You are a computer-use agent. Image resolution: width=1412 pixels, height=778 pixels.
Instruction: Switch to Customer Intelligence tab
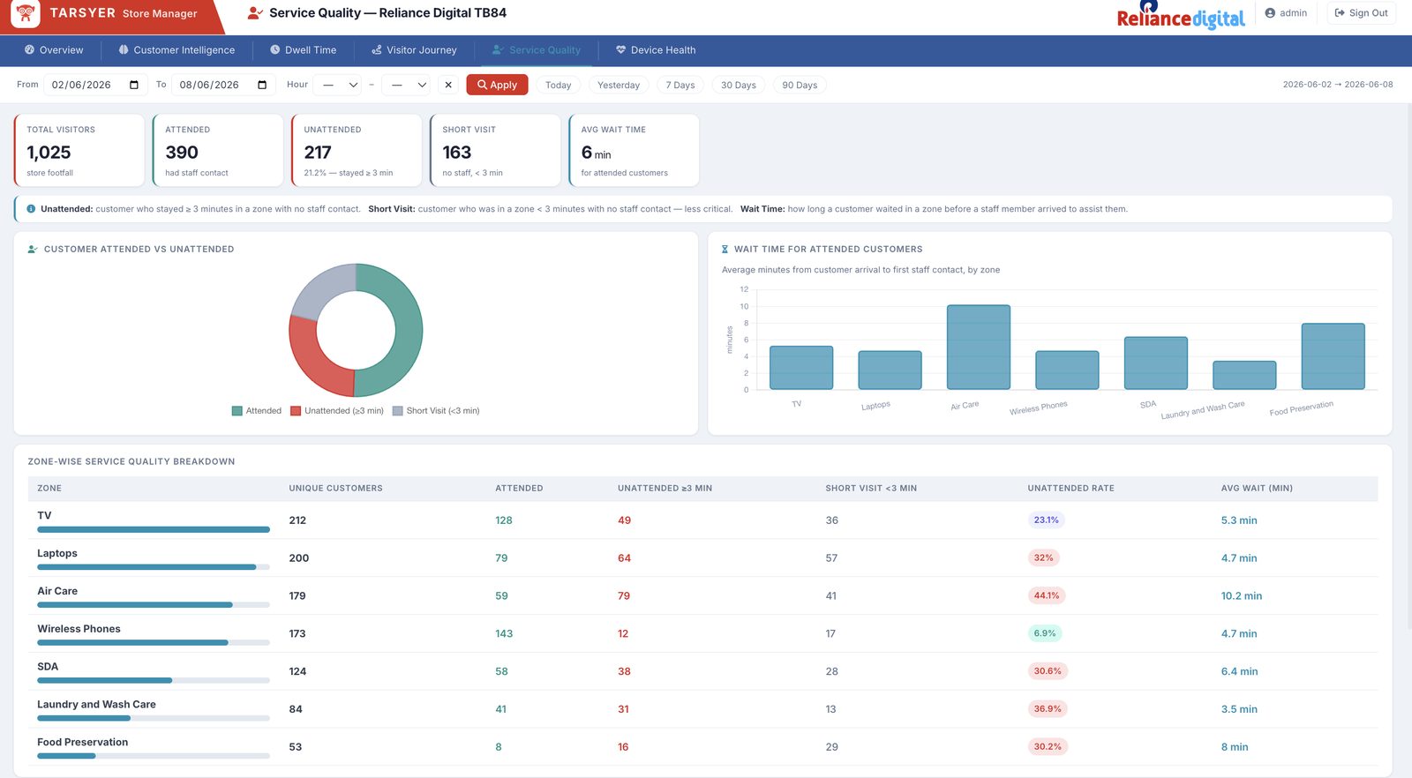tap(176, 50)
